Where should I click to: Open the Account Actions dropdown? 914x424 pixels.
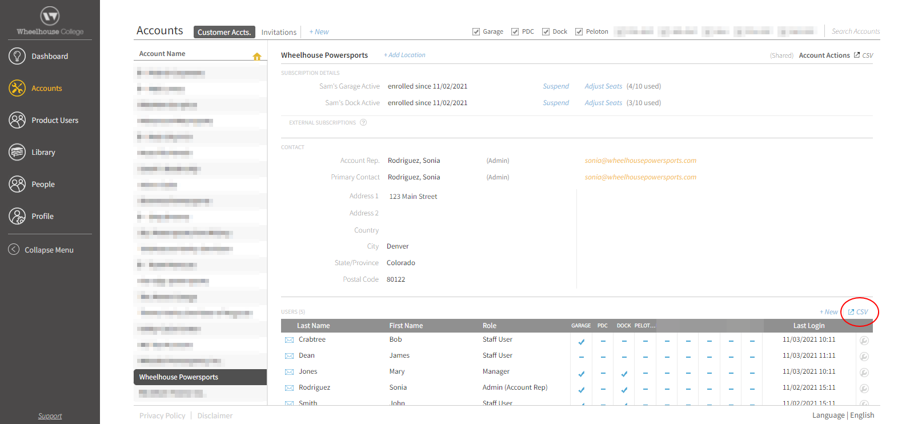tap(824, 55)
